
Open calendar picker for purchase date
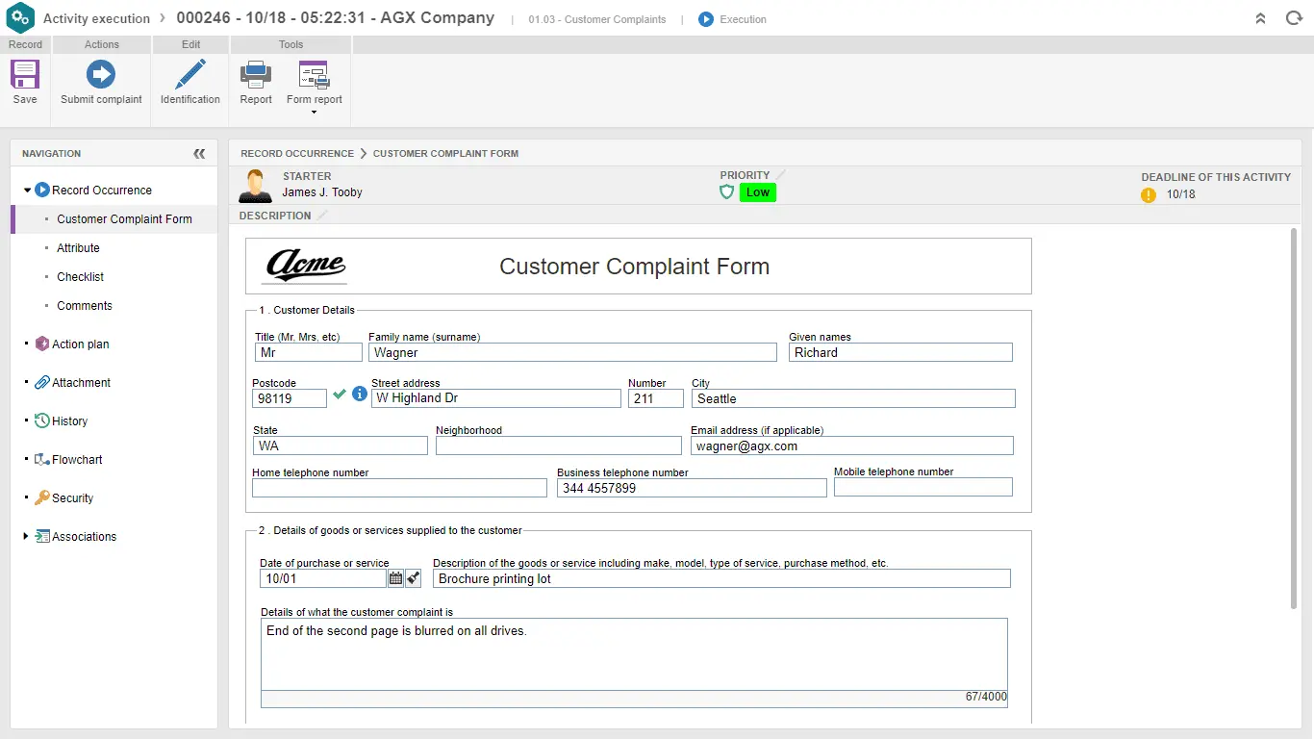pyautogui.click(x=395, y=578)
